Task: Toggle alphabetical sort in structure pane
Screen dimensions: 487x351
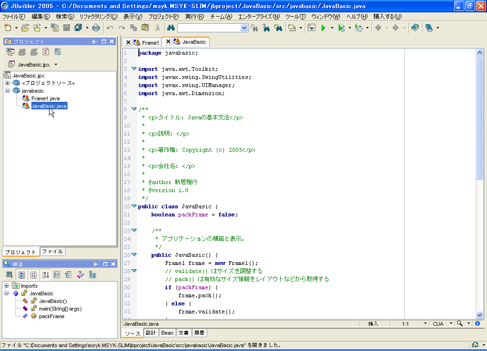Action: click(46, 275)
